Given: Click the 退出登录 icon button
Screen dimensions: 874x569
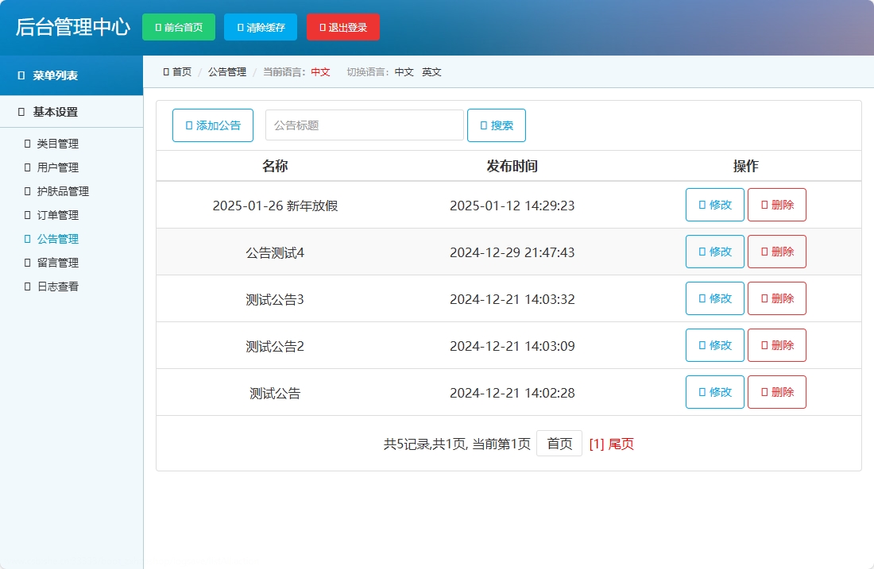Looking at the screenshot, I should click(321, 26).
